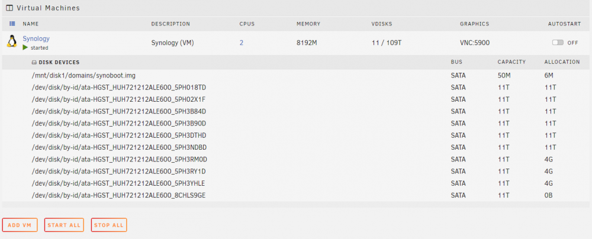This screenshot has width=592, height=239.
Task: Click the 8192M memory value
Action: [x=307, y=43]
